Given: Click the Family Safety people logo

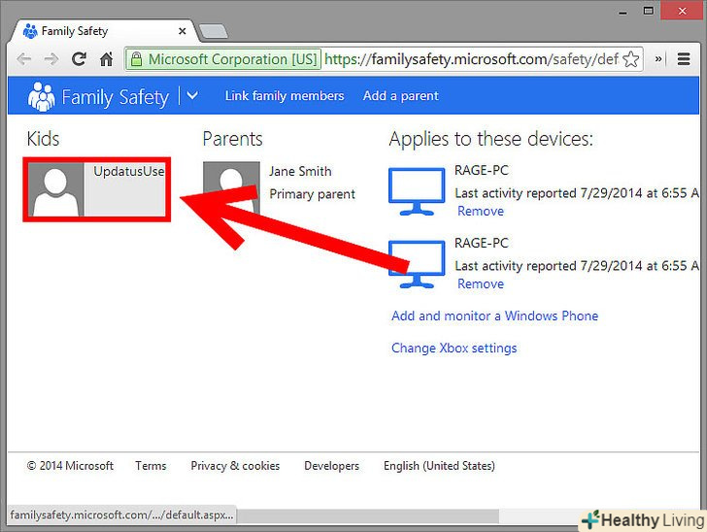Looking at the screenshot, I should click(41, 96).
